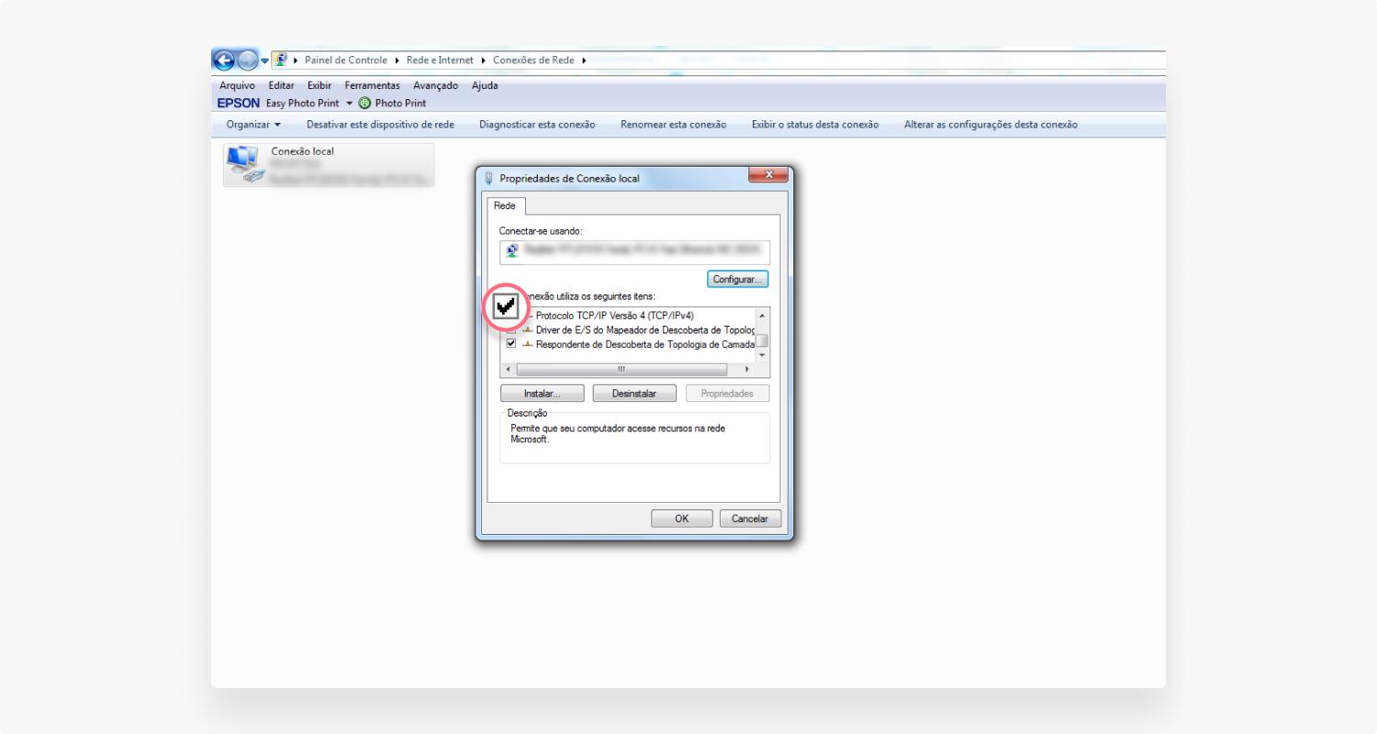Viewport: 1377px width, 734px height.
Task: Click Conexões de Rede in breadcrumb
Action: point(533,61)
